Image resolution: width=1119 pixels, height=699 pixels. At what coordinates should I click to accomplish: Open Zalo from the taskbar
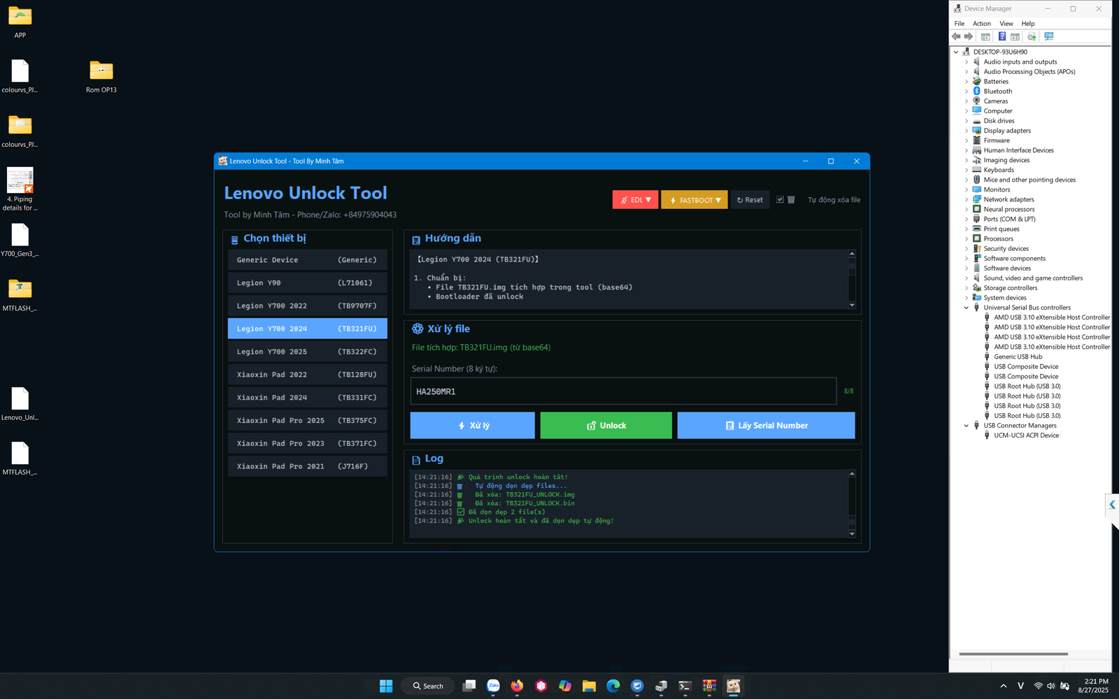pyautogui.click(x=493, y=686)
